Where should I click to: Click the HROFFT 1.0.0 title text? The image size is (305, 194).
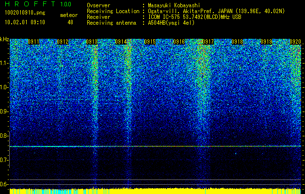[x=38, y=4]
